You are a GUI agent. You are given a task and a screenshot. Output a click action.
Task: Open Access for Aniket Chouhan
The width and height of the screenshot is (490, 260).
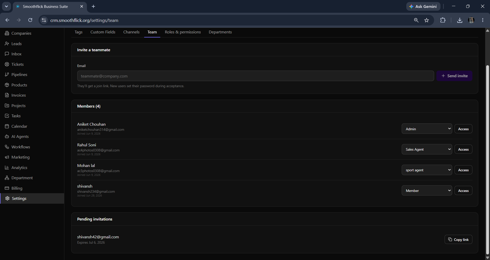point(463,129)
